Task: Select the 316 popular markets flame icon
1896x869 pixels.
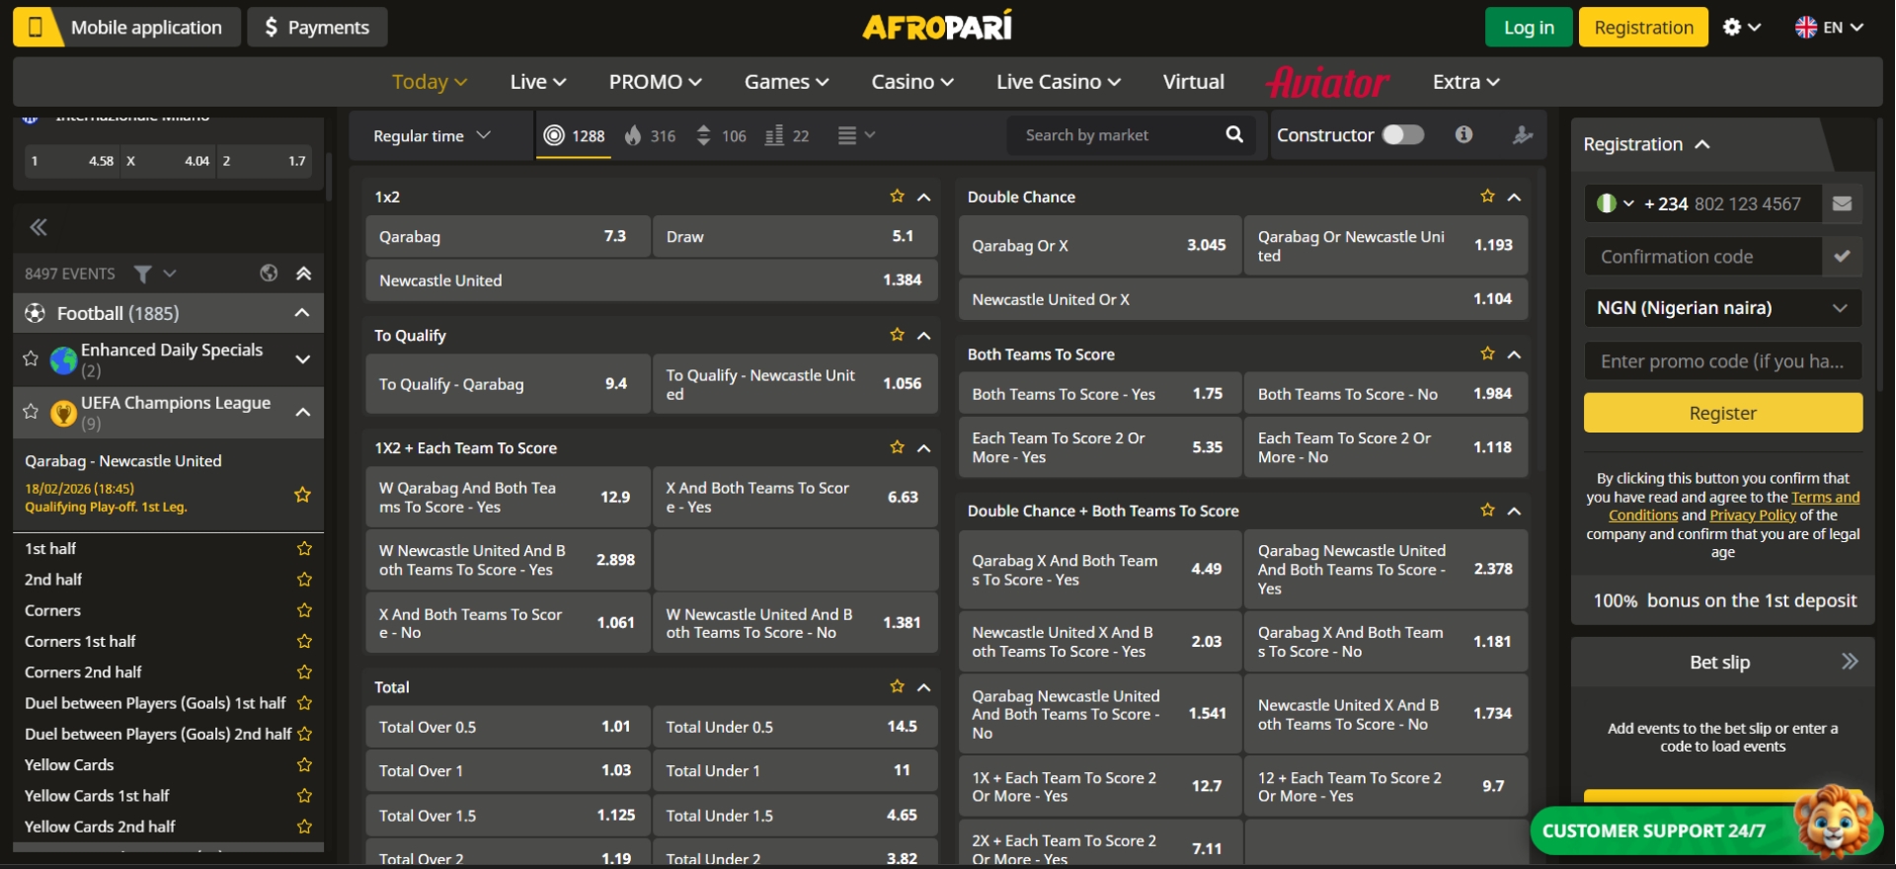Action: coord(633,135)
